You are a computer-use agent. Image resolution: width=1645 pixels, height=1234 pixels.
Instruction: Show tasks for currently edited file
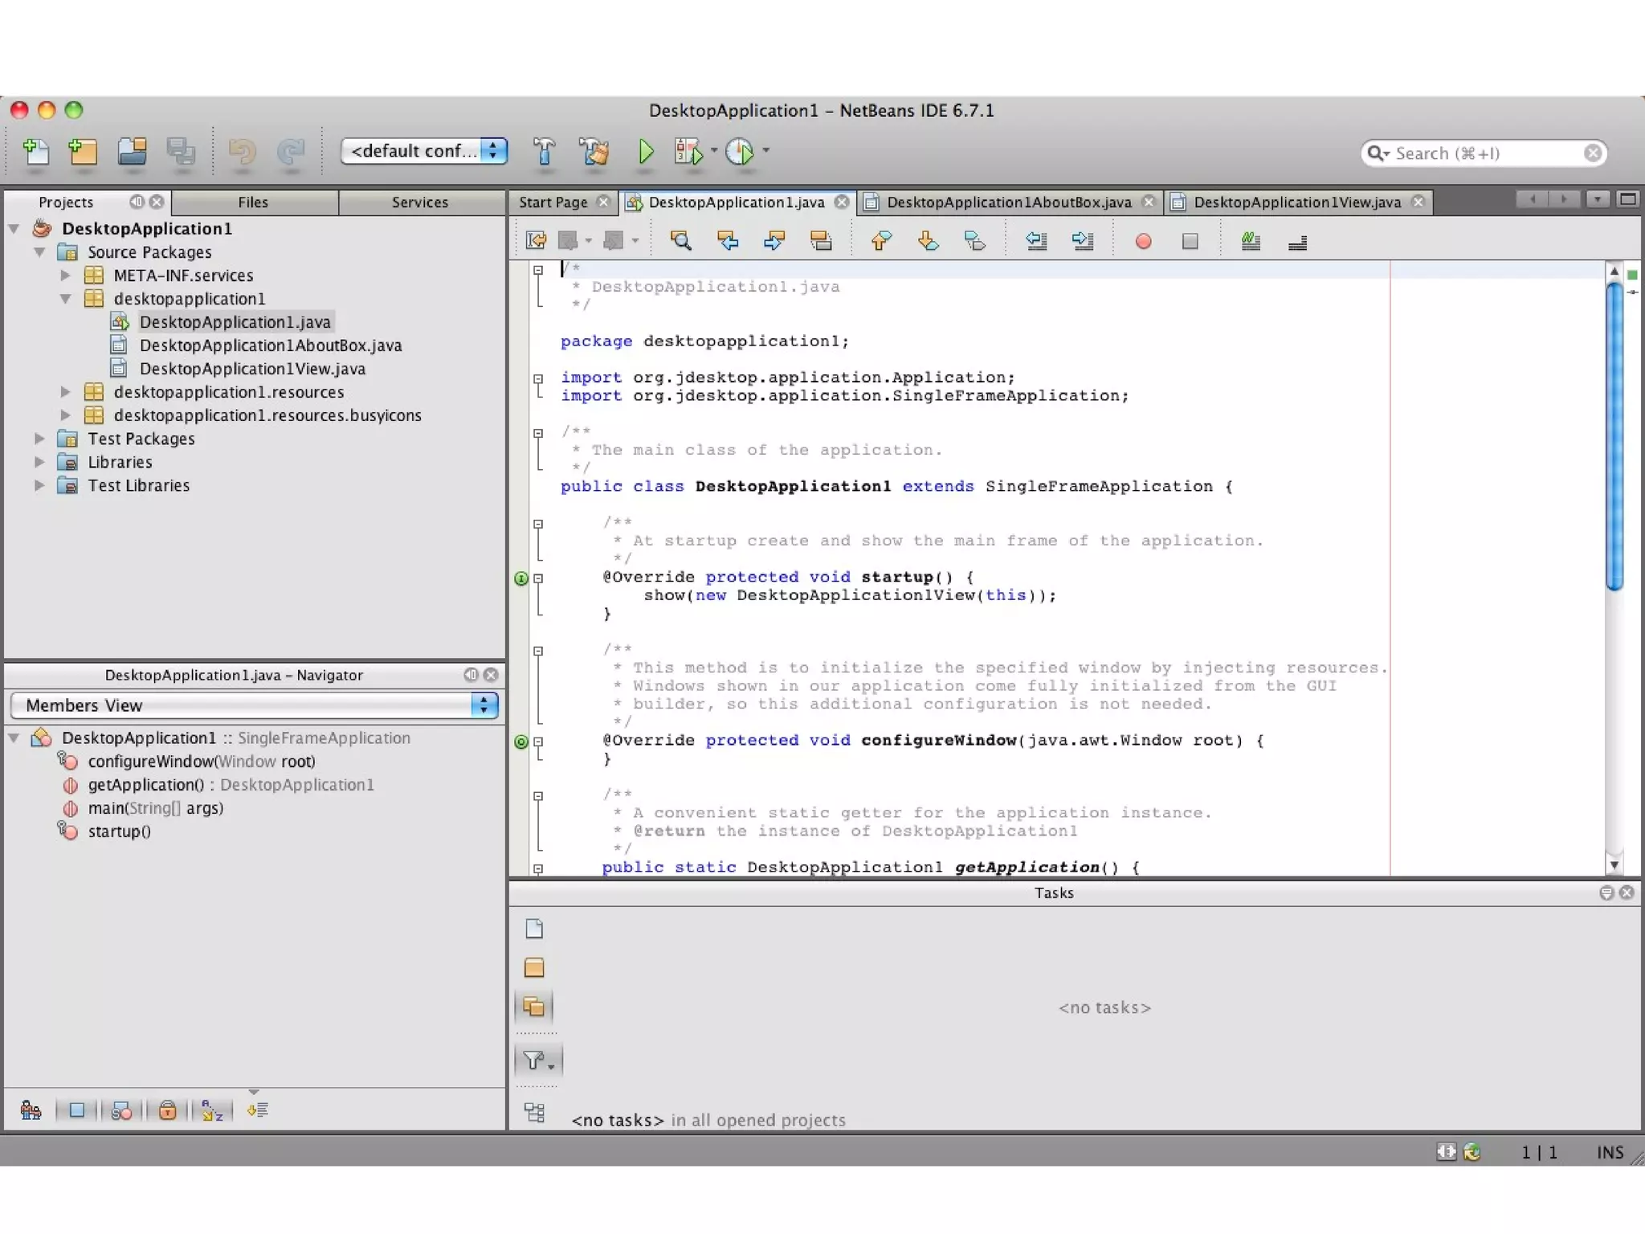click(534, 930)
